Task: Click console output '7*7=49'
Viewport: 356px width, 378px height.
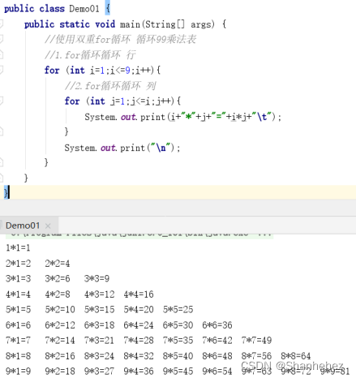Action: click(256, 340)
